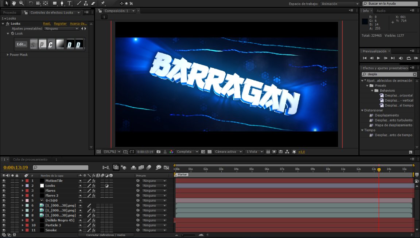This screenshot has height=238, width=420.
Task: Click Reset Exposure aperture icon
Action: click(294, 152)
